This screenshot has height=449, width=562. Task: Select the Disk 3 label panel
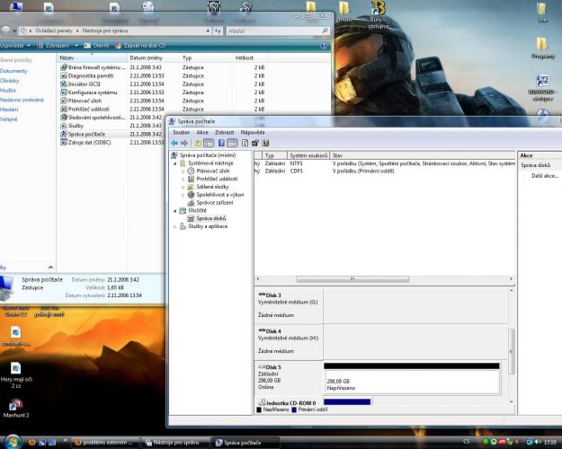tap(289, 305)
